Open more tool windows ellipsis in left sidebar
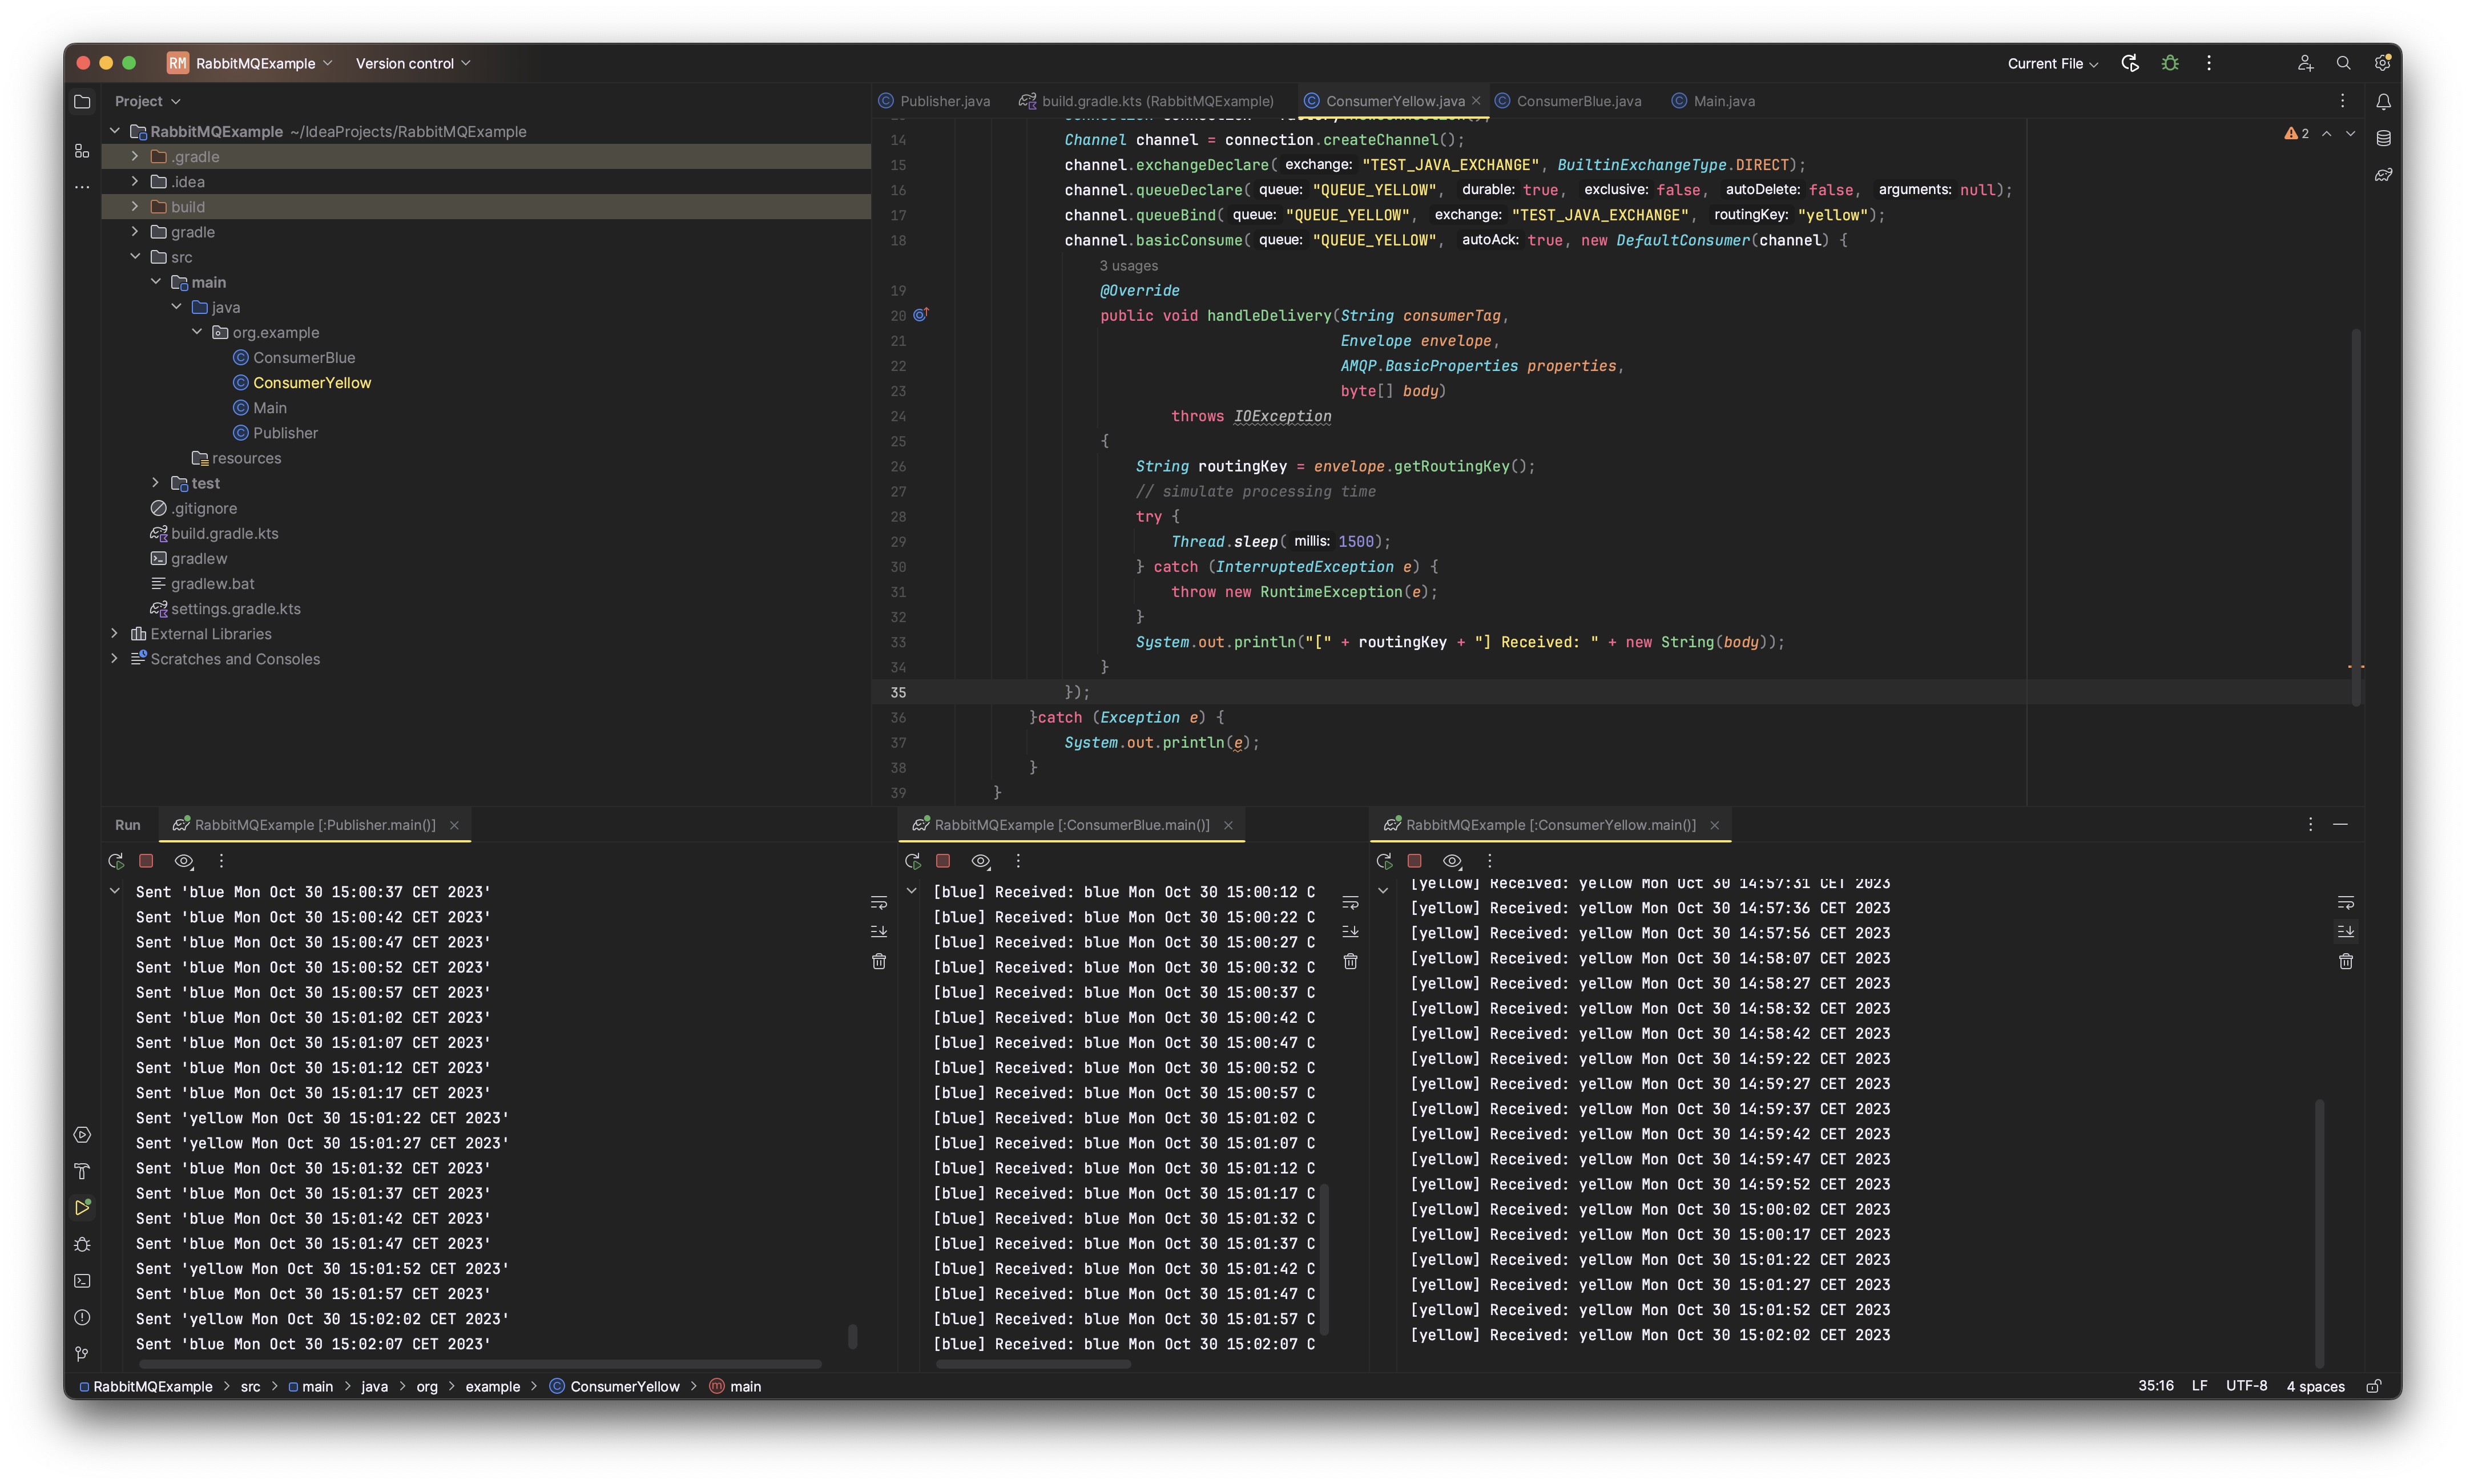The width and height of the screenshot is (2466, 1484). coord(82,187)
